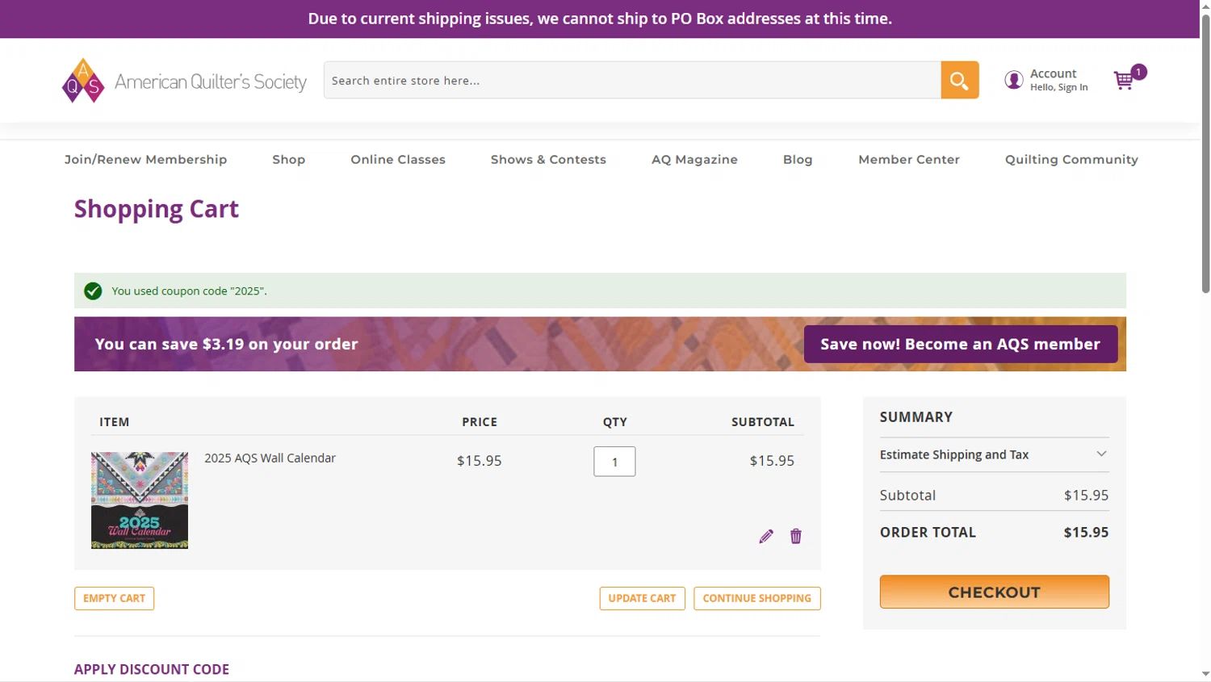Screen dimensions: 1211x682
Task: Edit the 2025 AQS Wall Calendar item
Action: click(x=766, y=537)
